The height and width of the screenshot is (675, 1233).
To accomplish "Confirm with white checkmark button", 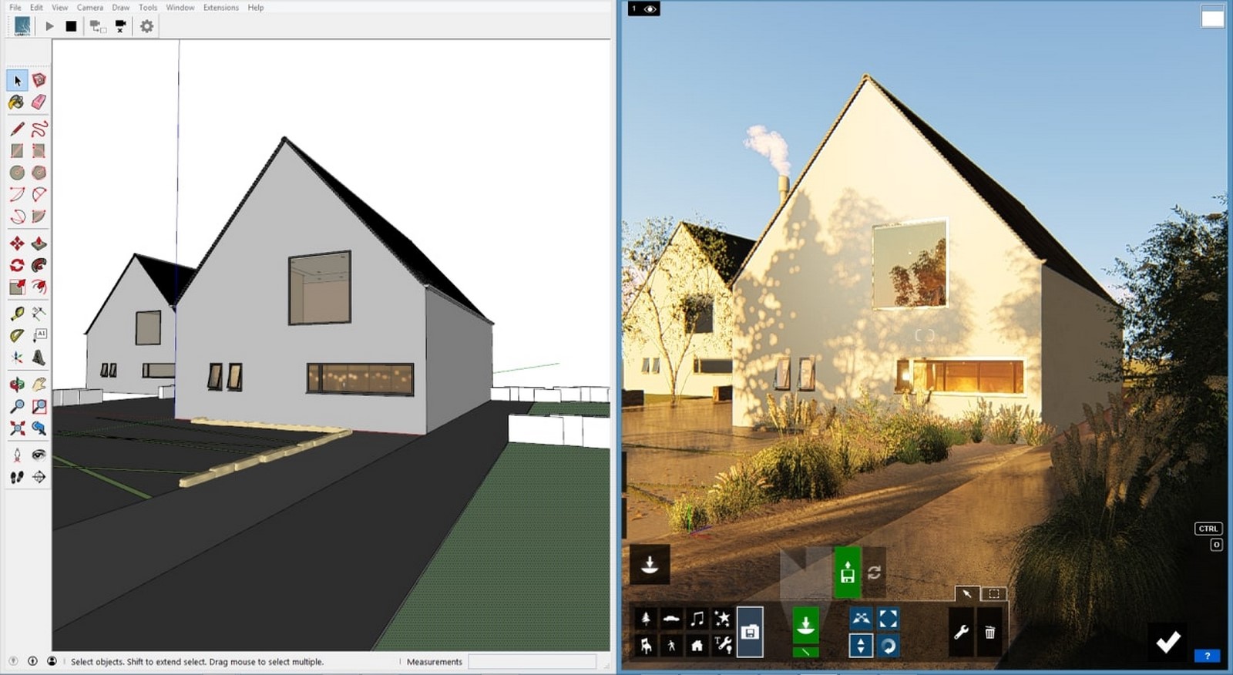I will (1167, 641).
